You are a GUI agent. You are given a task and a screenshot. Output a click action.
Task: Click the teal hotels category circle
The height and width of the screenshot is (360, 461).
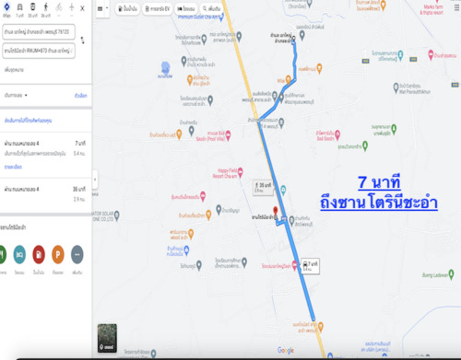tap(19, 254)
